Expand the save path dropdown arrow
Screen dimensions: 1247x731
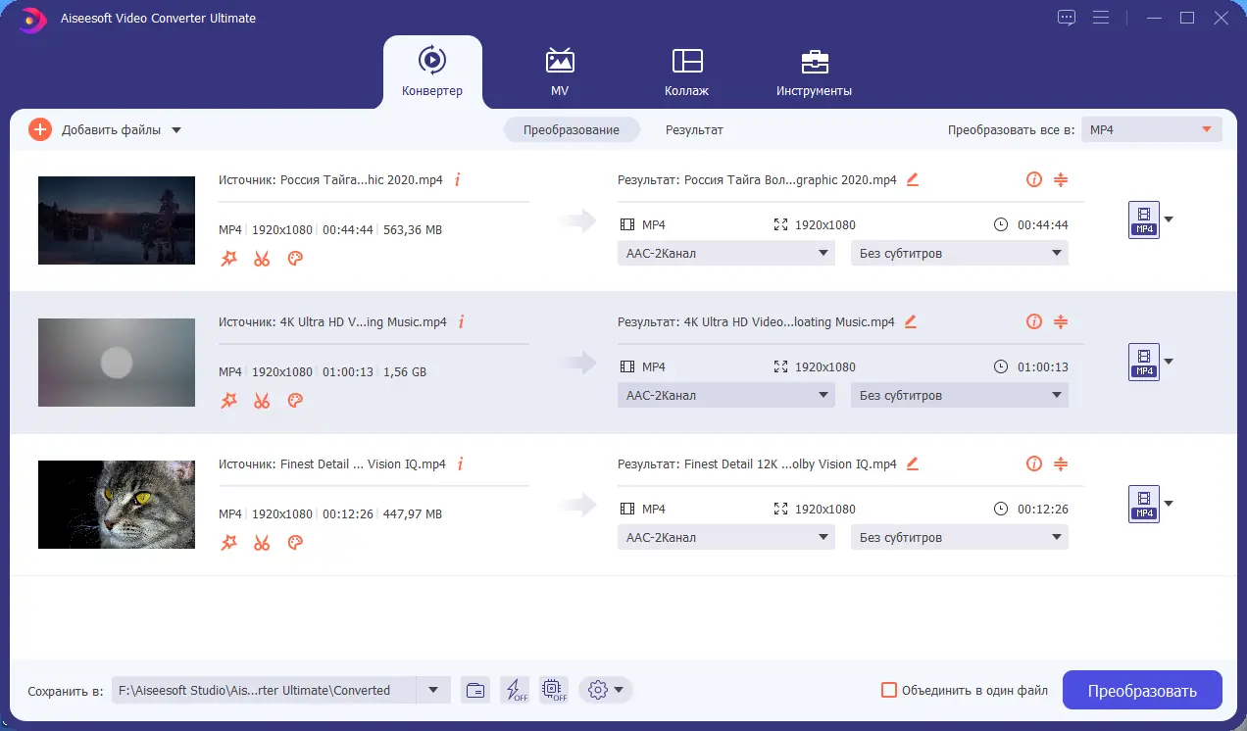pos(433,690)
